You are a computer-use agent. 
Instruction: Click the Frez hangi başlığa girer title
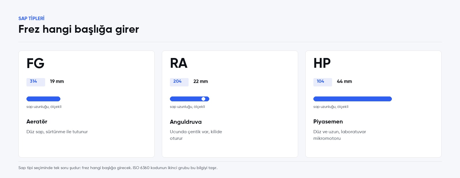[x=79, y=30]
